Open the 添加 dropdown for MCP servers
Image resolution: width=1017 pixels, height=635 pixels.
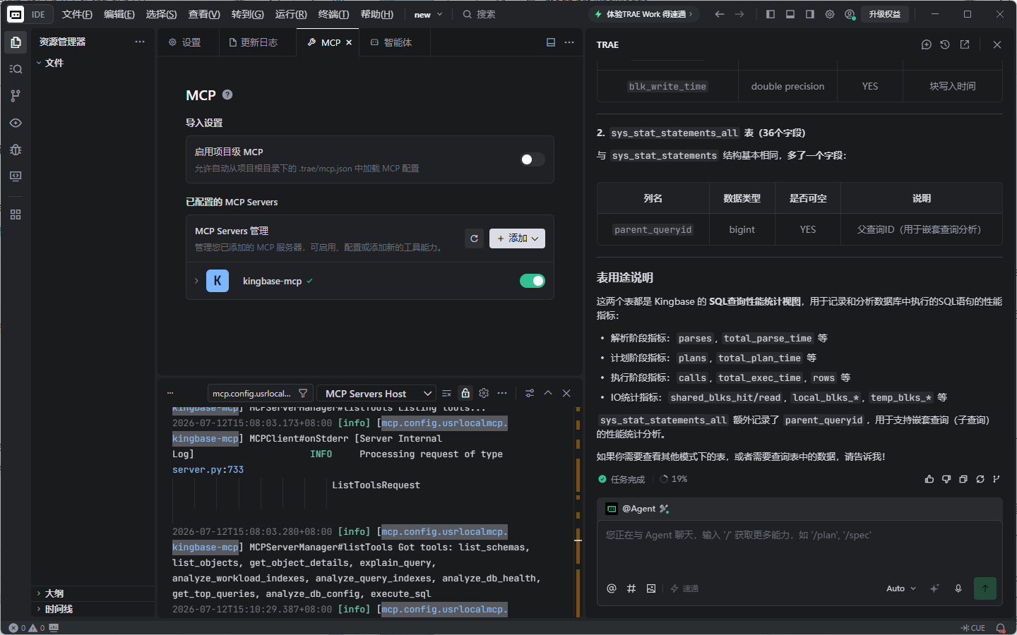(517, 238)
